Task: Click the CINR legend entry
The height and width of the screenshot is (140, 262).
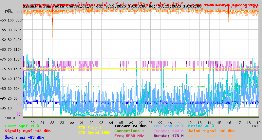Action: pos(22,126)
